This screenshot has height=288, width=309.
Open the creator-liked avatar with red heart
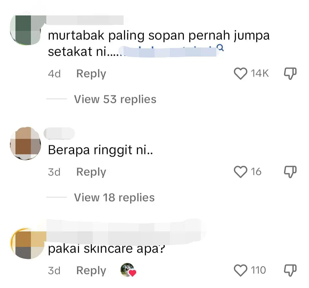[128, 270]
